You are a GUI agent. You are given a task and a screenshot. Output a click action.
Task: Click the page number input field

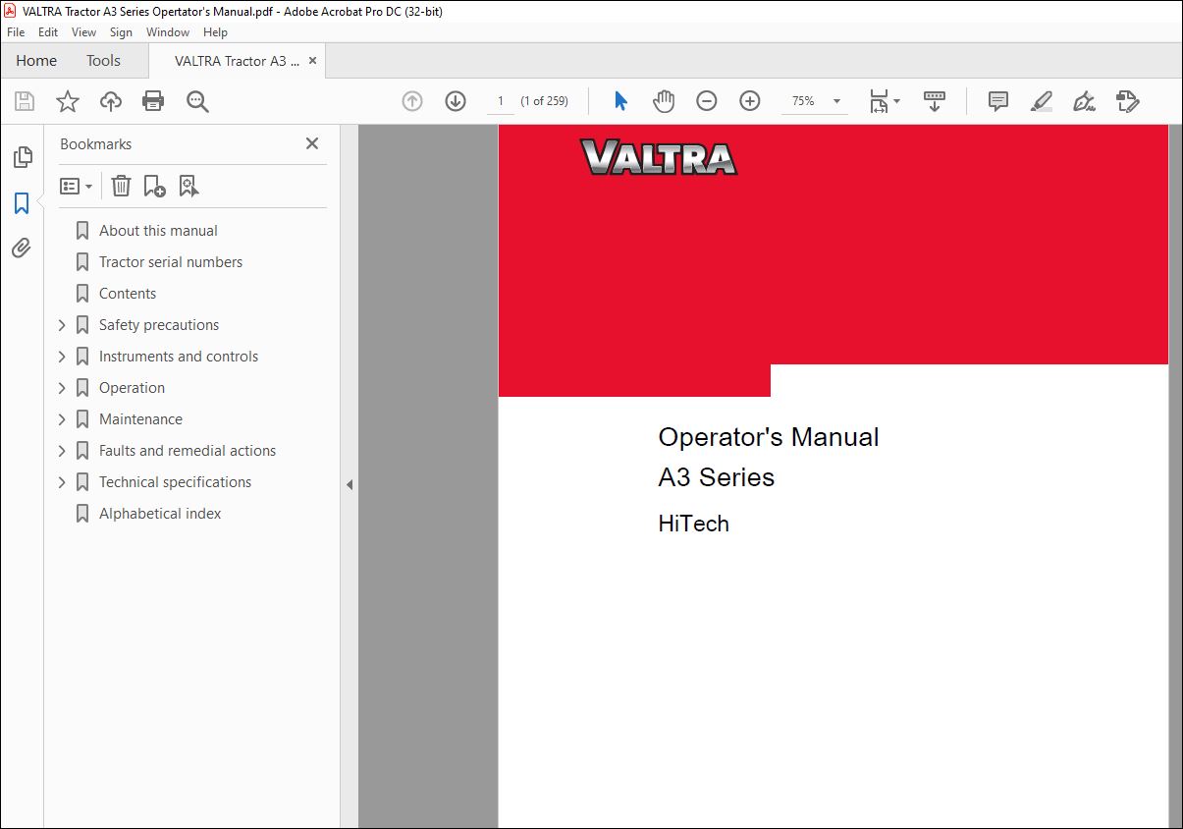pos(501,101)
